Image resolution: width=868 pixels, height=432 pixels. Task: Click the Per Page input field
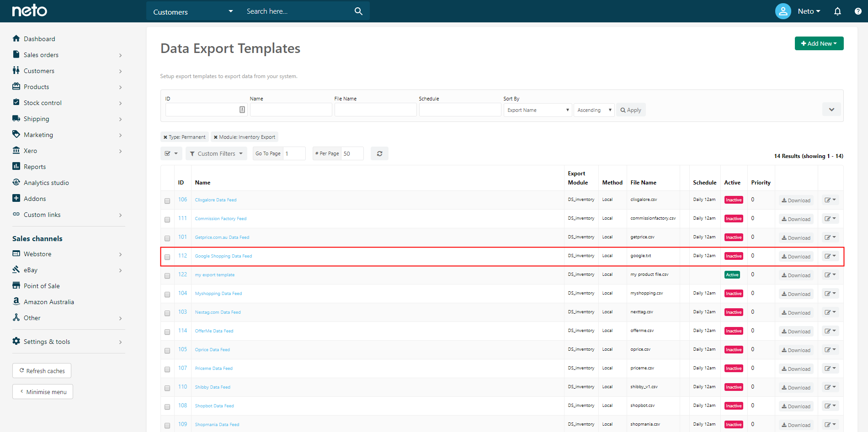click(x=352, y=153)
